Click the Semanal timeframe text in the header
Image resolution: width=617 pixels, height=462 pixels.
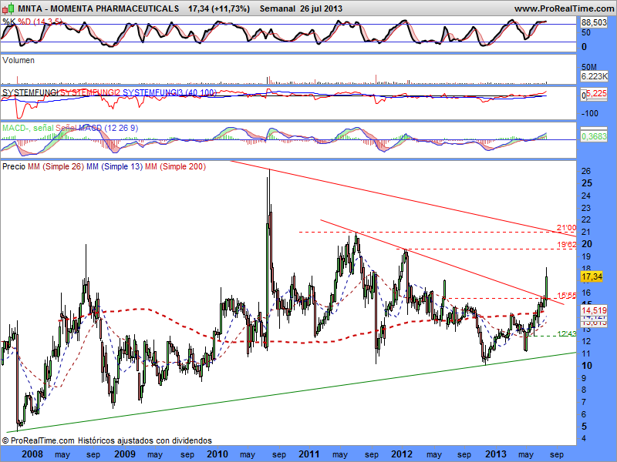[279, 8]
